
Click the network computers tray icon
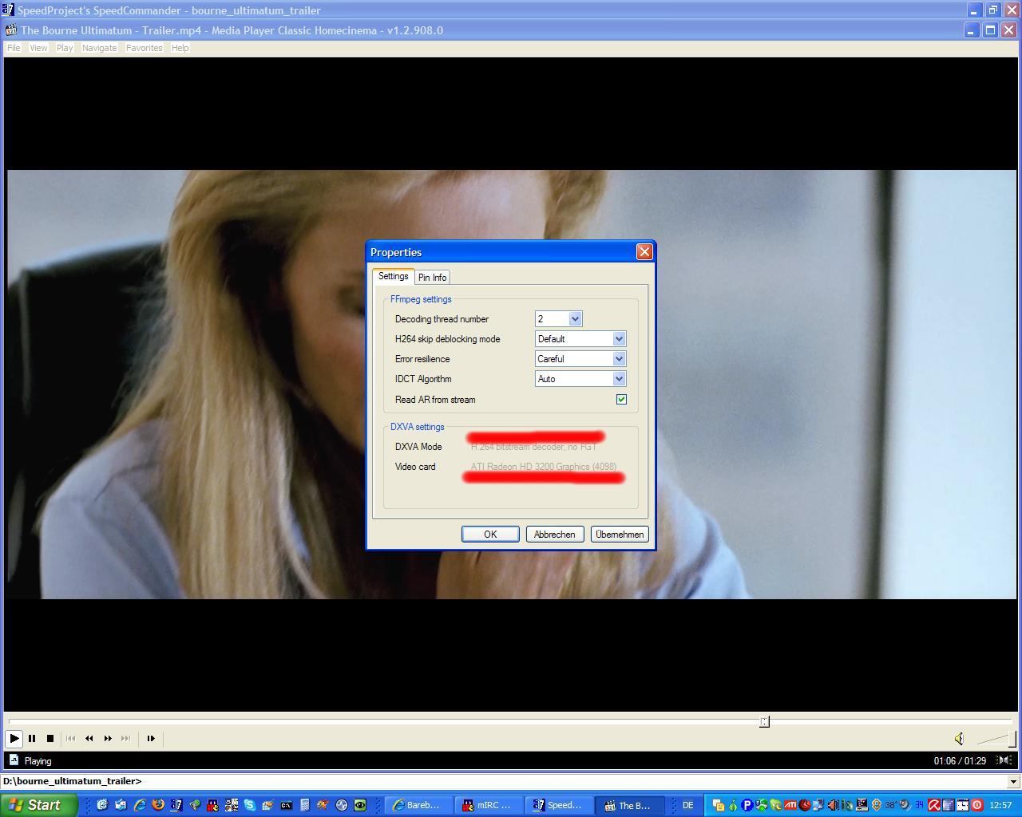pyautogui.click(x=818, y=805)
